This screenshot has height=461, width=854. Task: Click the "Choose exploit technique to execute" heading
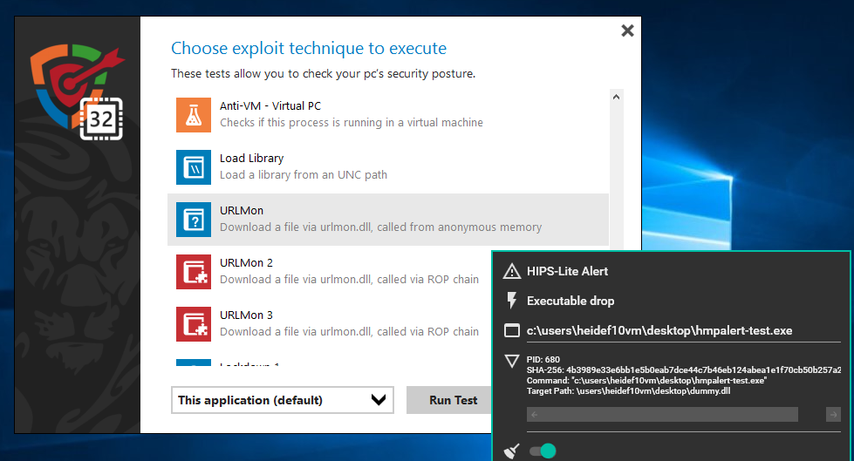coord(309,49)
